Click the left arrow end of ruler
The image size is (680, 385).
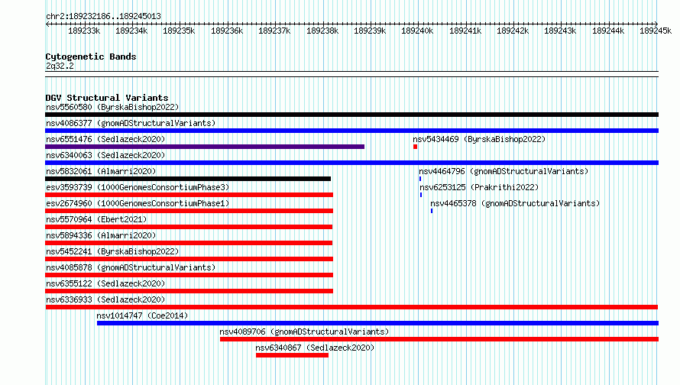47,24
